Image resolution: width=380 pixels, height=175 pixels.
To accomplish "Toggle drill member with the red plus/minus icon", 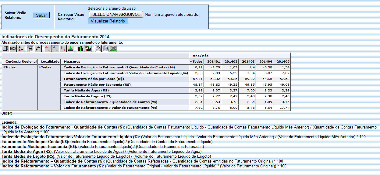I will [48, 48].
